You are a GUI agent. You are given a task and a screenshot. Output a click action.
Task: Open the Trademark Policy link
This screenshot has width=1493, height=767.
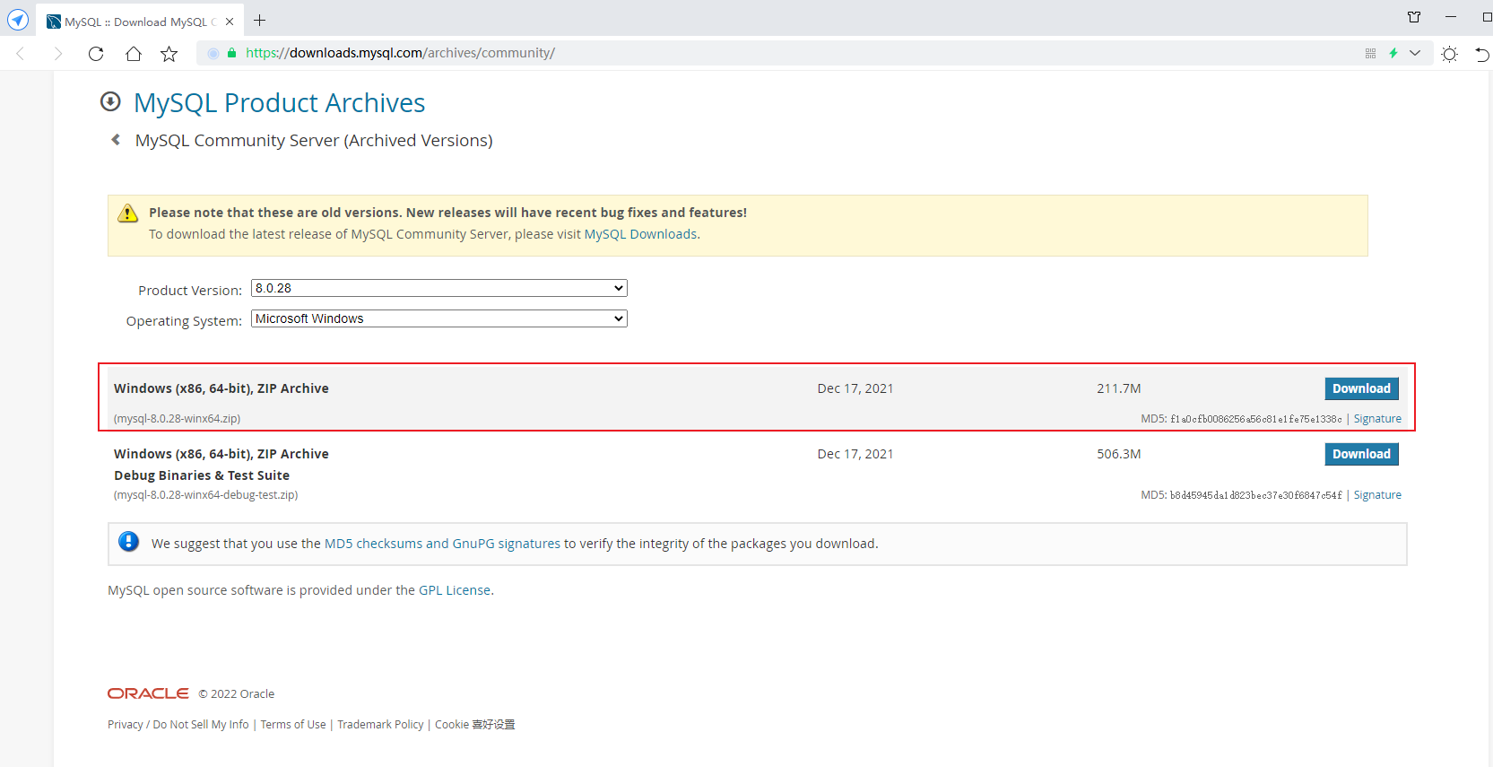coord(380,725)
